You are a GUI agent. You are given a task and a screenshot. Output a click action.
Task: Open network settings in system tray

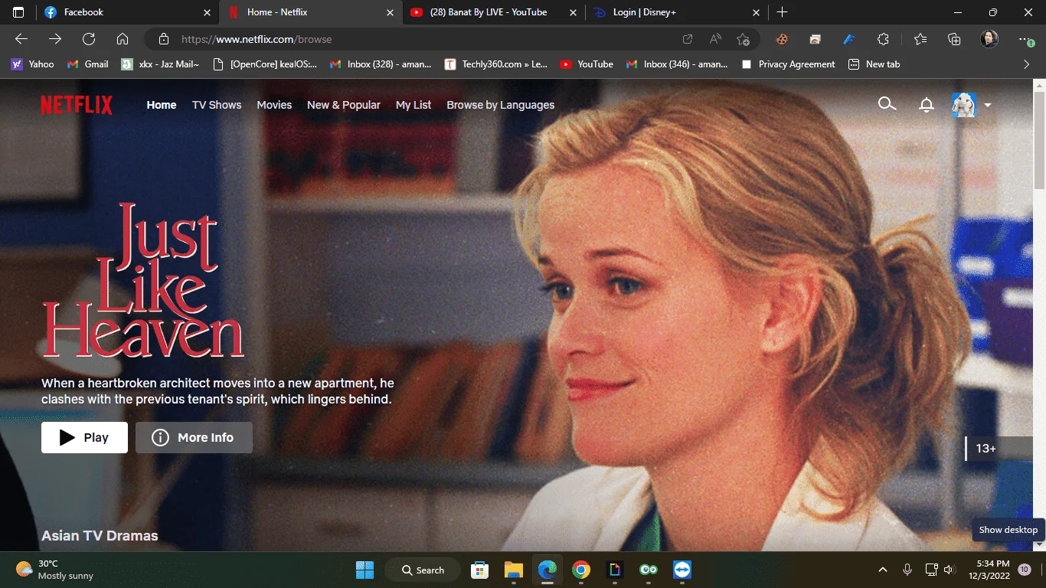931,570
